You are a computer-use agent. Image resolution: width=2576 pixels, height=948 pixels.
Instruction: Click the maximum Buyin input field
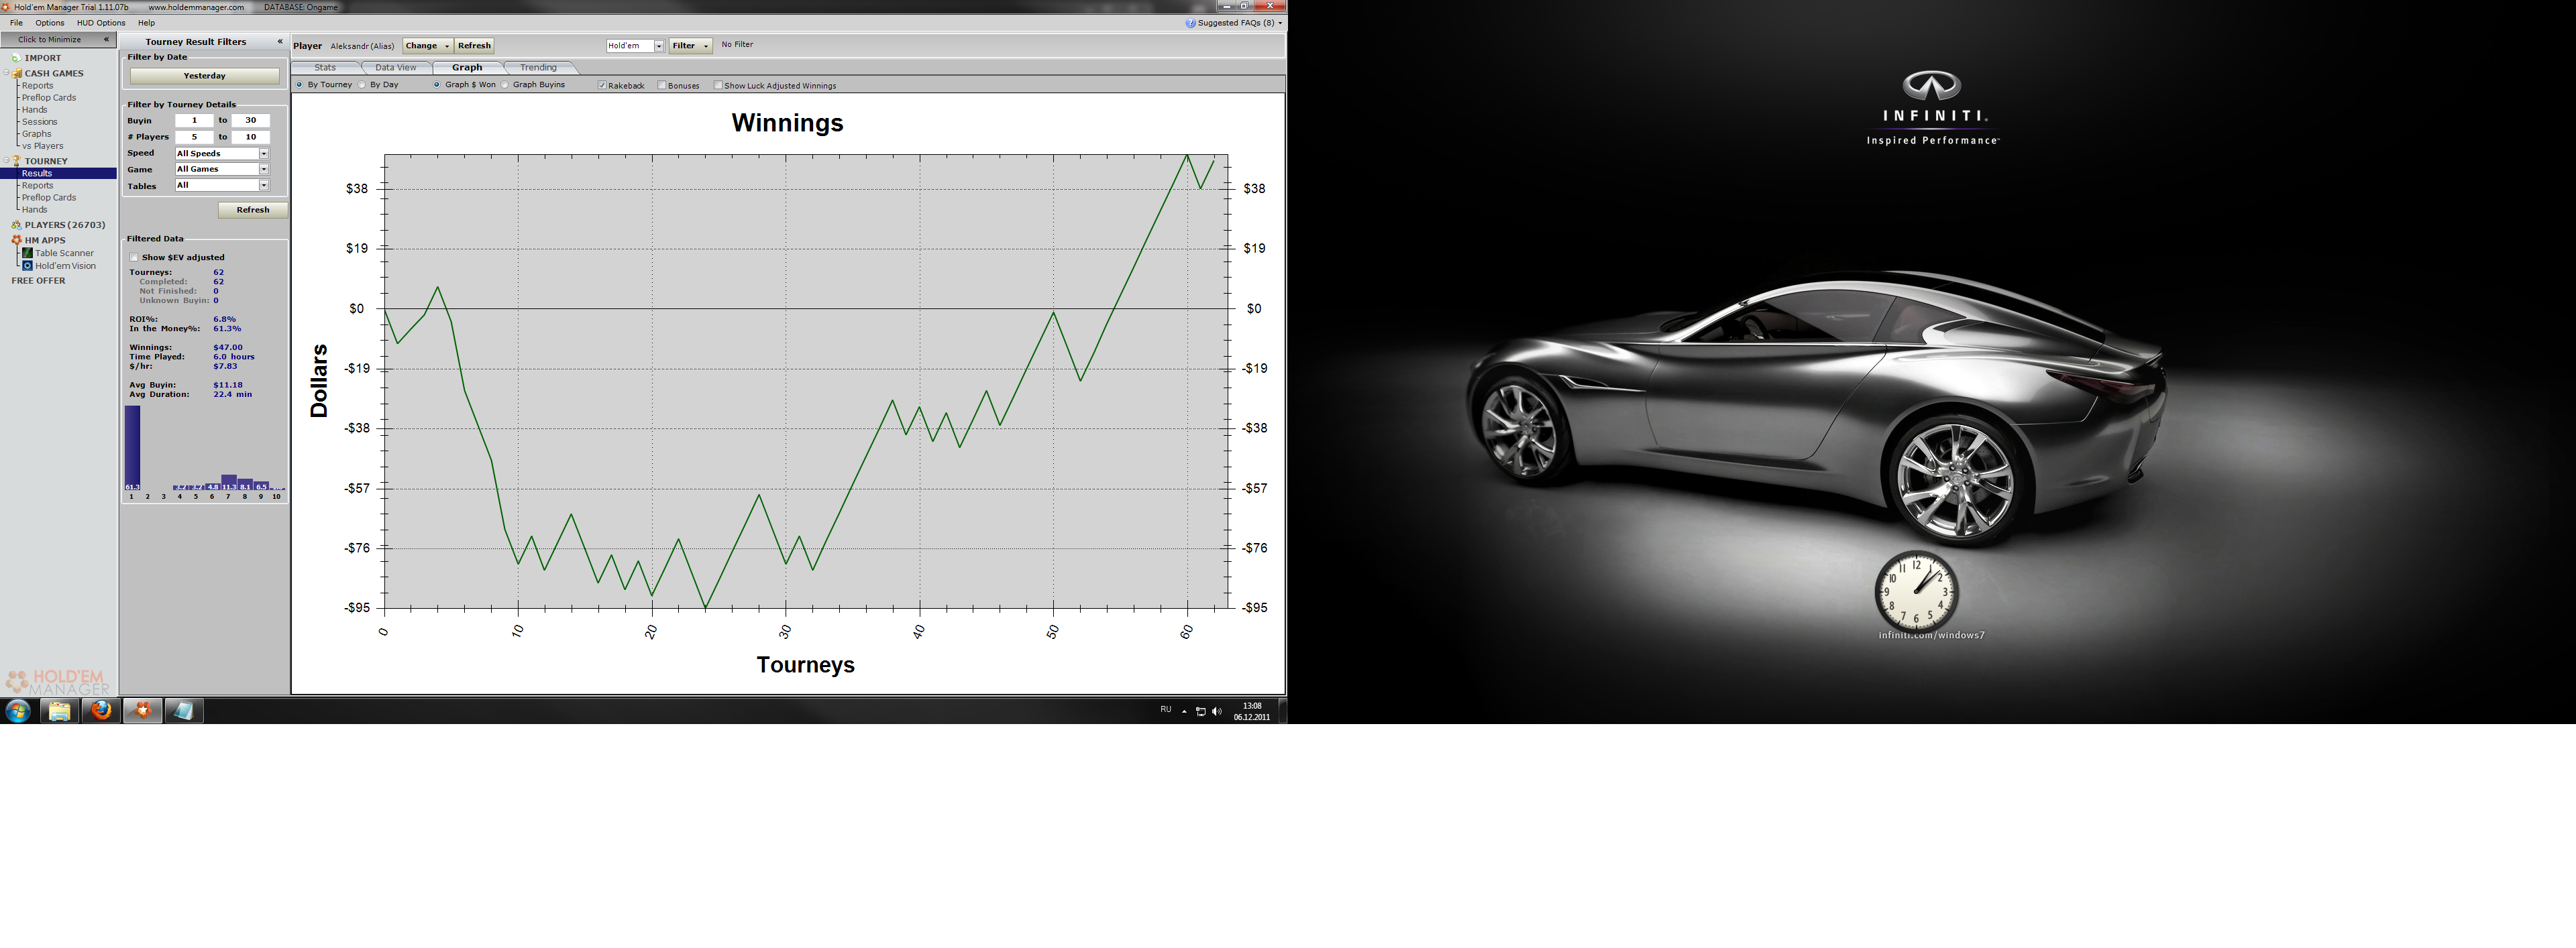click(250, 120)
